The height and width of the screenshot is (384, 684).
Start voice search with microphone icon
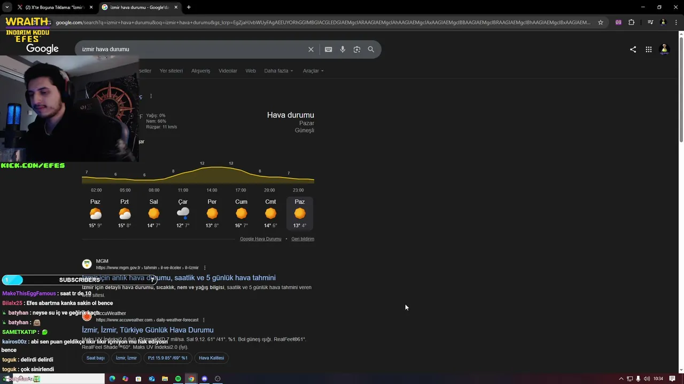(343, 49)
